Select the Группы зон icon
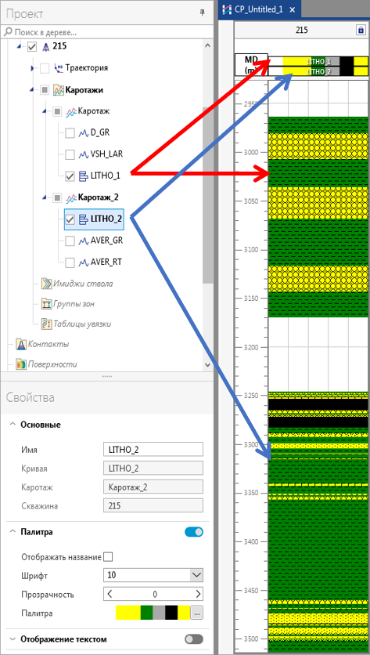 pos(46,304)
